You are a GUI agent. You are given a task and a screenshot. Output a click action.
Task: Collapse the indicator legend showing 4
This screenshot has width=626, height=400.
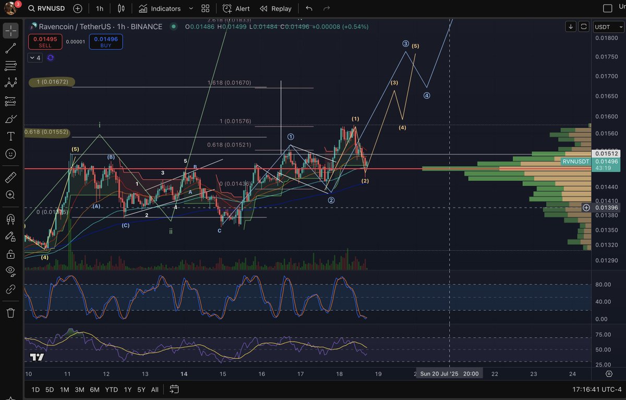tap(35, 58)
